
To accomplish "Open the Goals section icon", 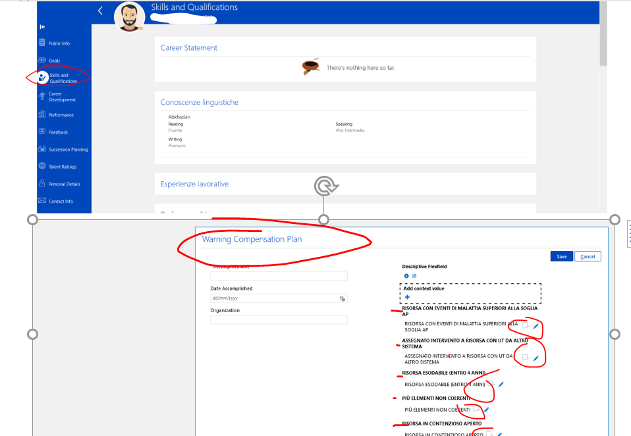I will coord(41,60).
